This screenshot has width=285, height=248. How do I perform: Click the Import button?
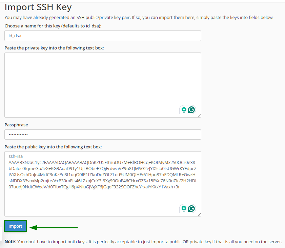coord(15,226)
